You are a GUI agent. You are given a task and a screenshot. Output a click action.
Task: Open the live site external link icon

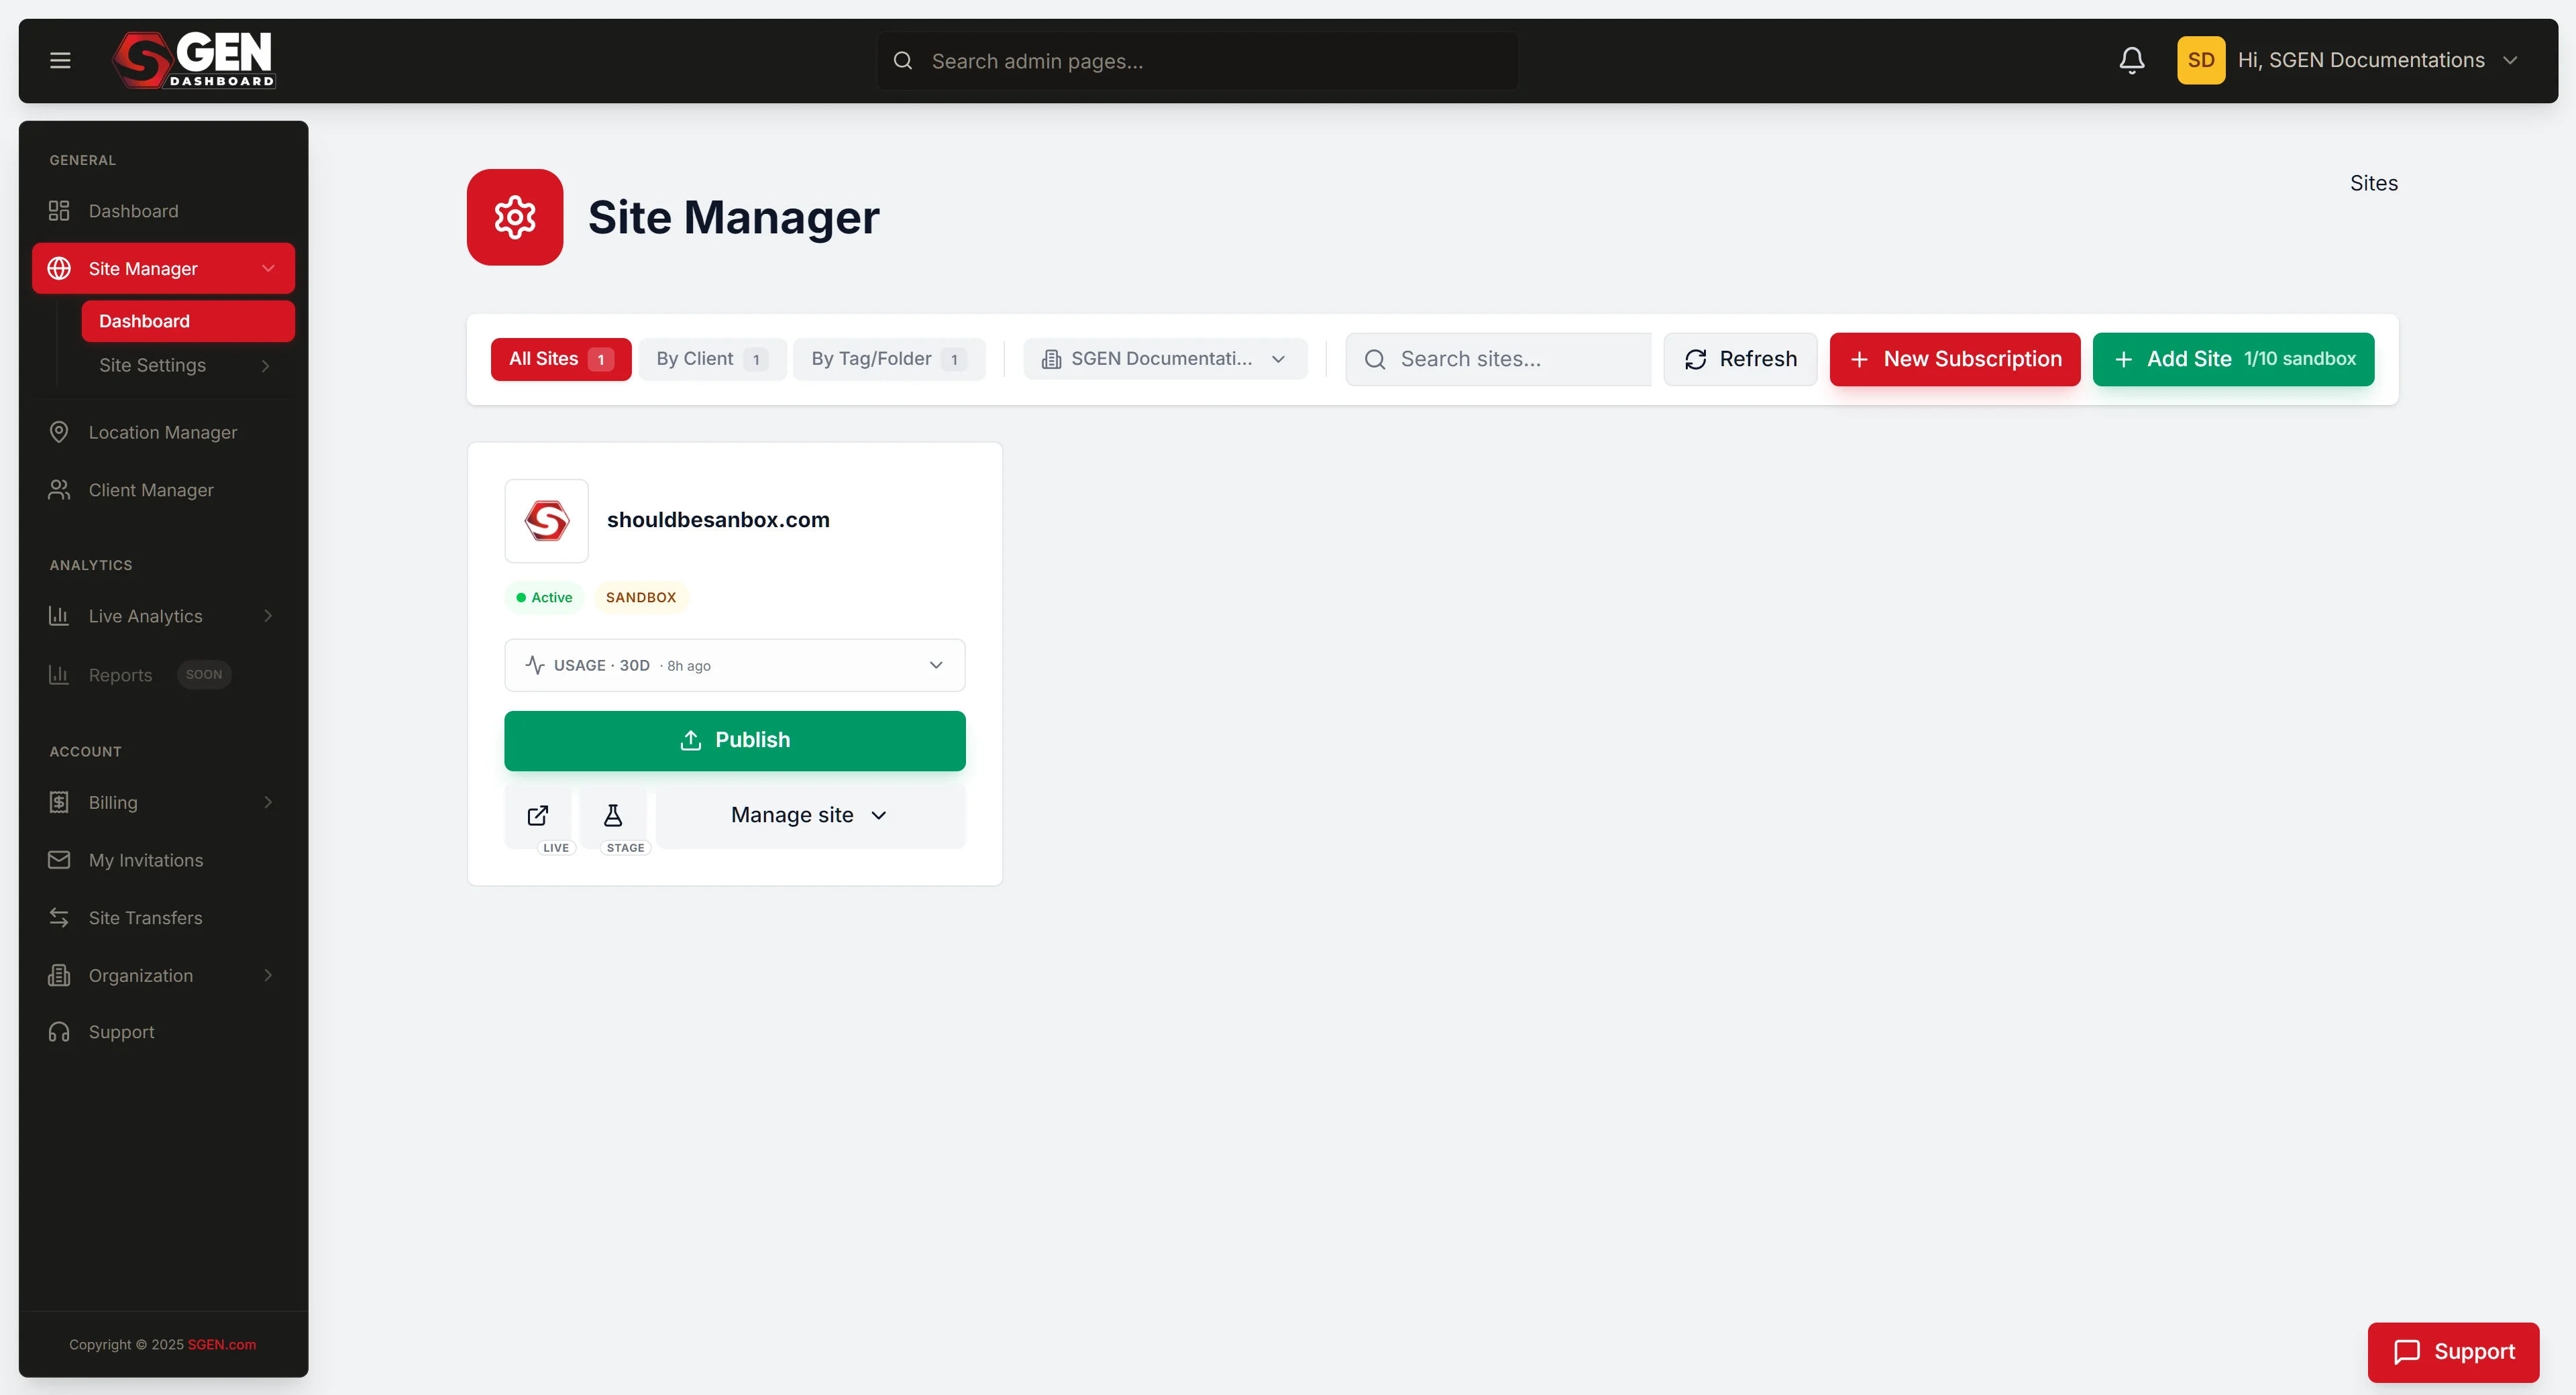pos(538,816)
